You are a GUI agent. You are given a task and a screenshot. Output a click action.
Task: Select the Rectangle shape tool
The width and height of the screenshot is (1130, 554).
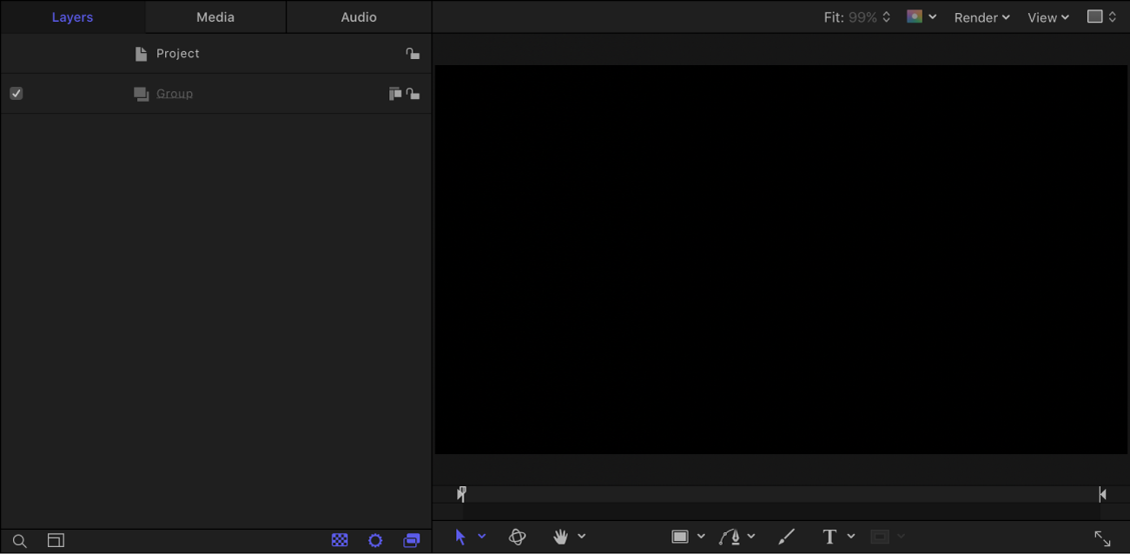pyautogui.click(x=681, y=536)
